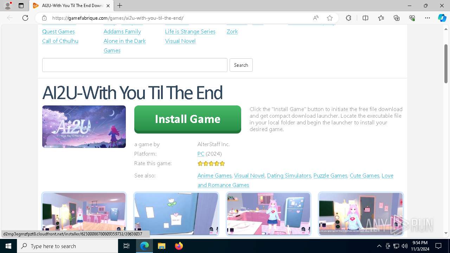This screenshot has width=450, height=253.
Task: Launch Firefox from taskbar
Action: (179, 246)
